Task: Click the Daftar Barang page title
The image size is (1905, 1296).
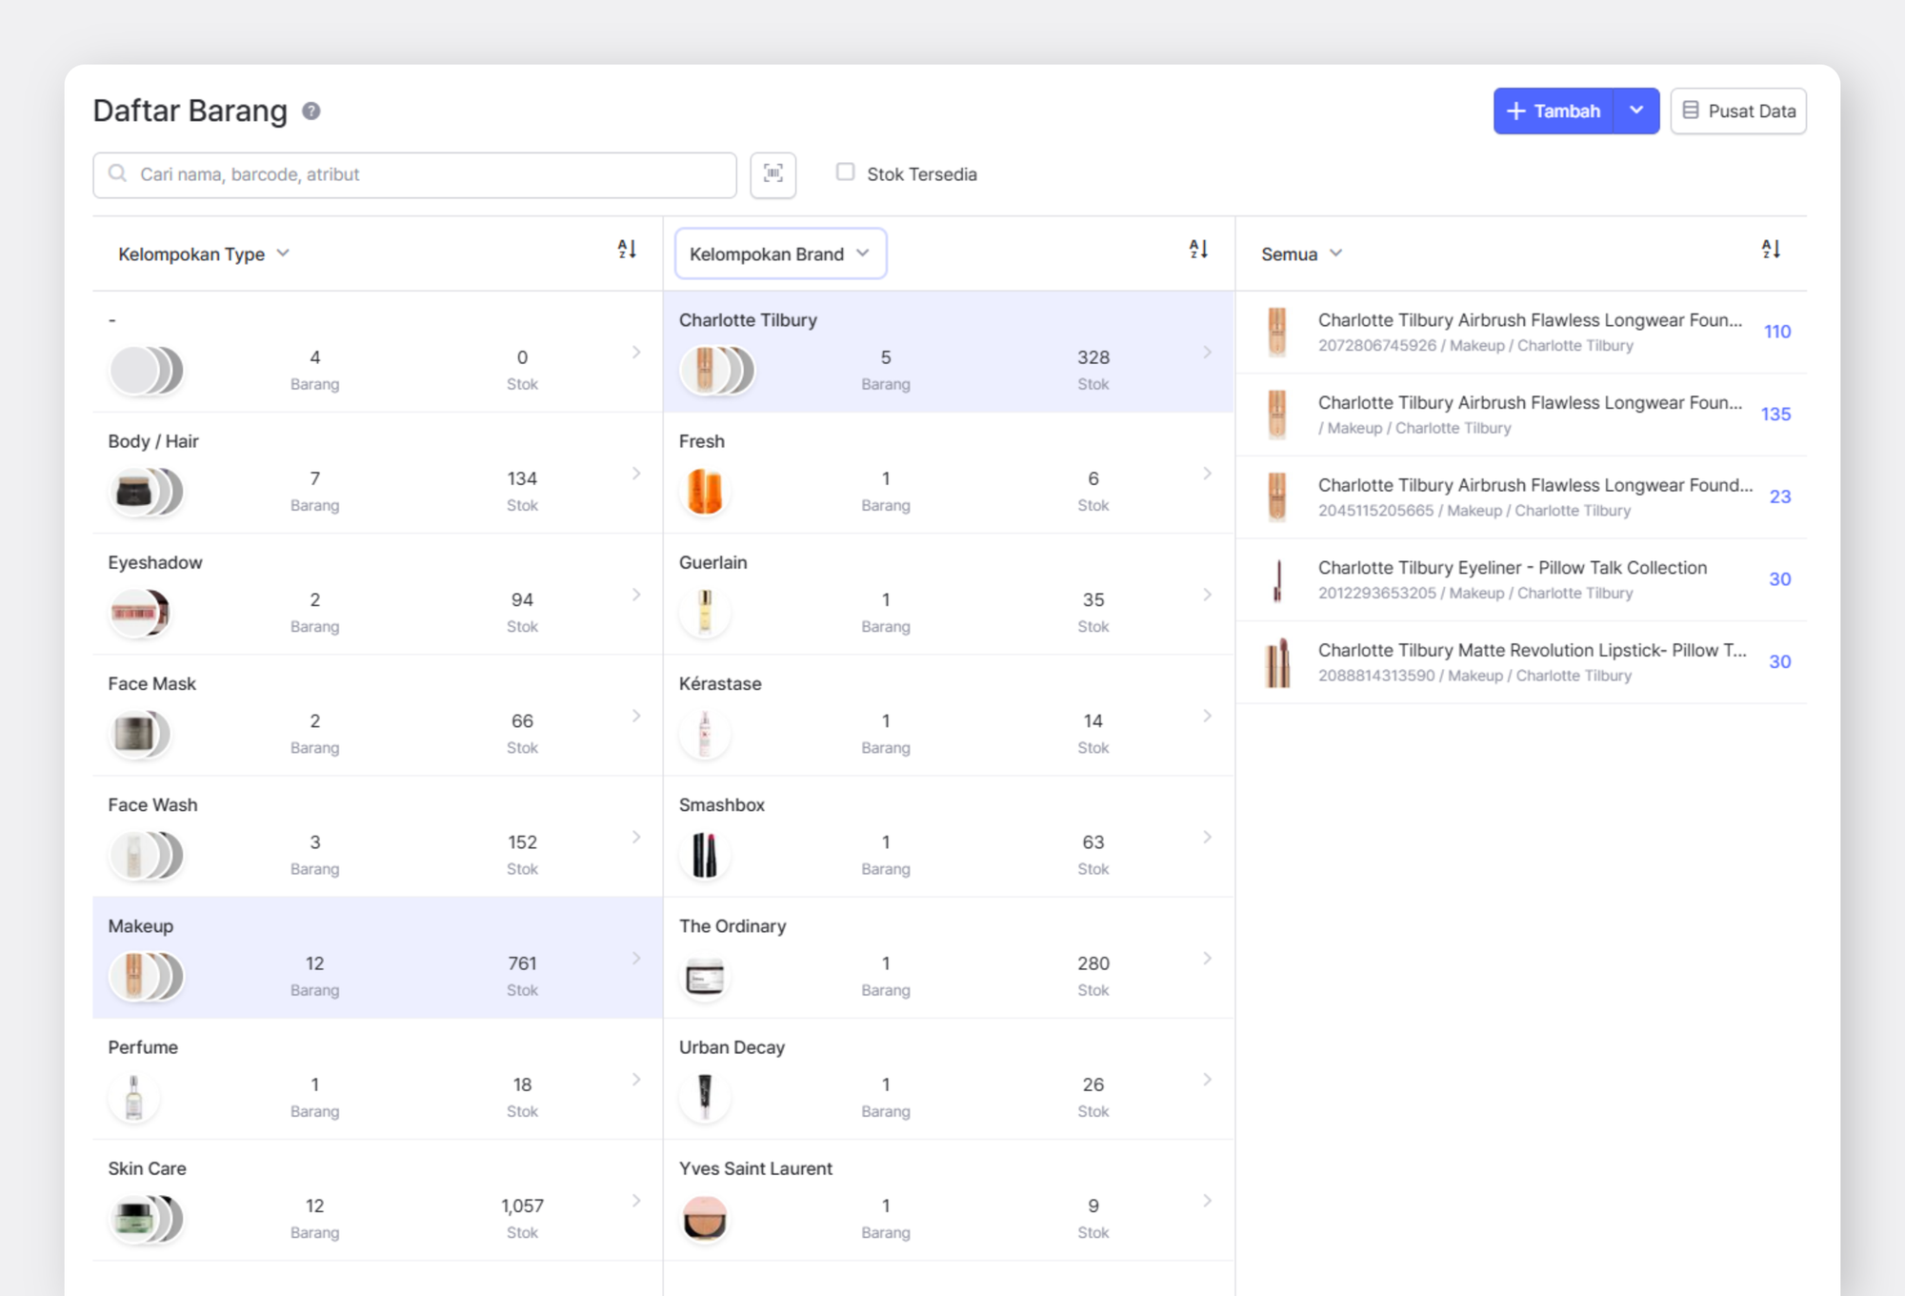Action: (190, 111)
